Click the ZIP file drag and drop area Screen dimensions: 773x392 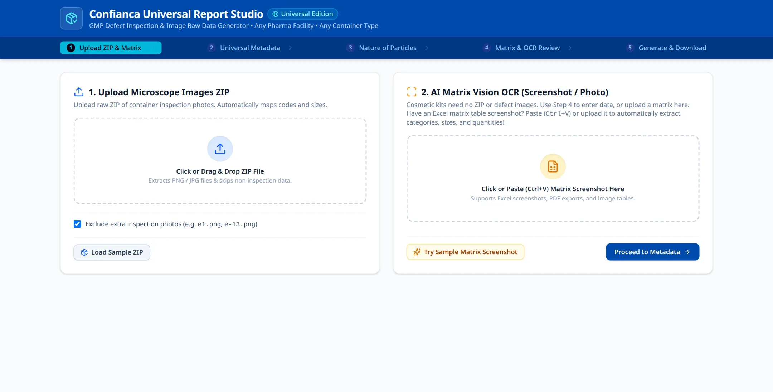(220, 161)
